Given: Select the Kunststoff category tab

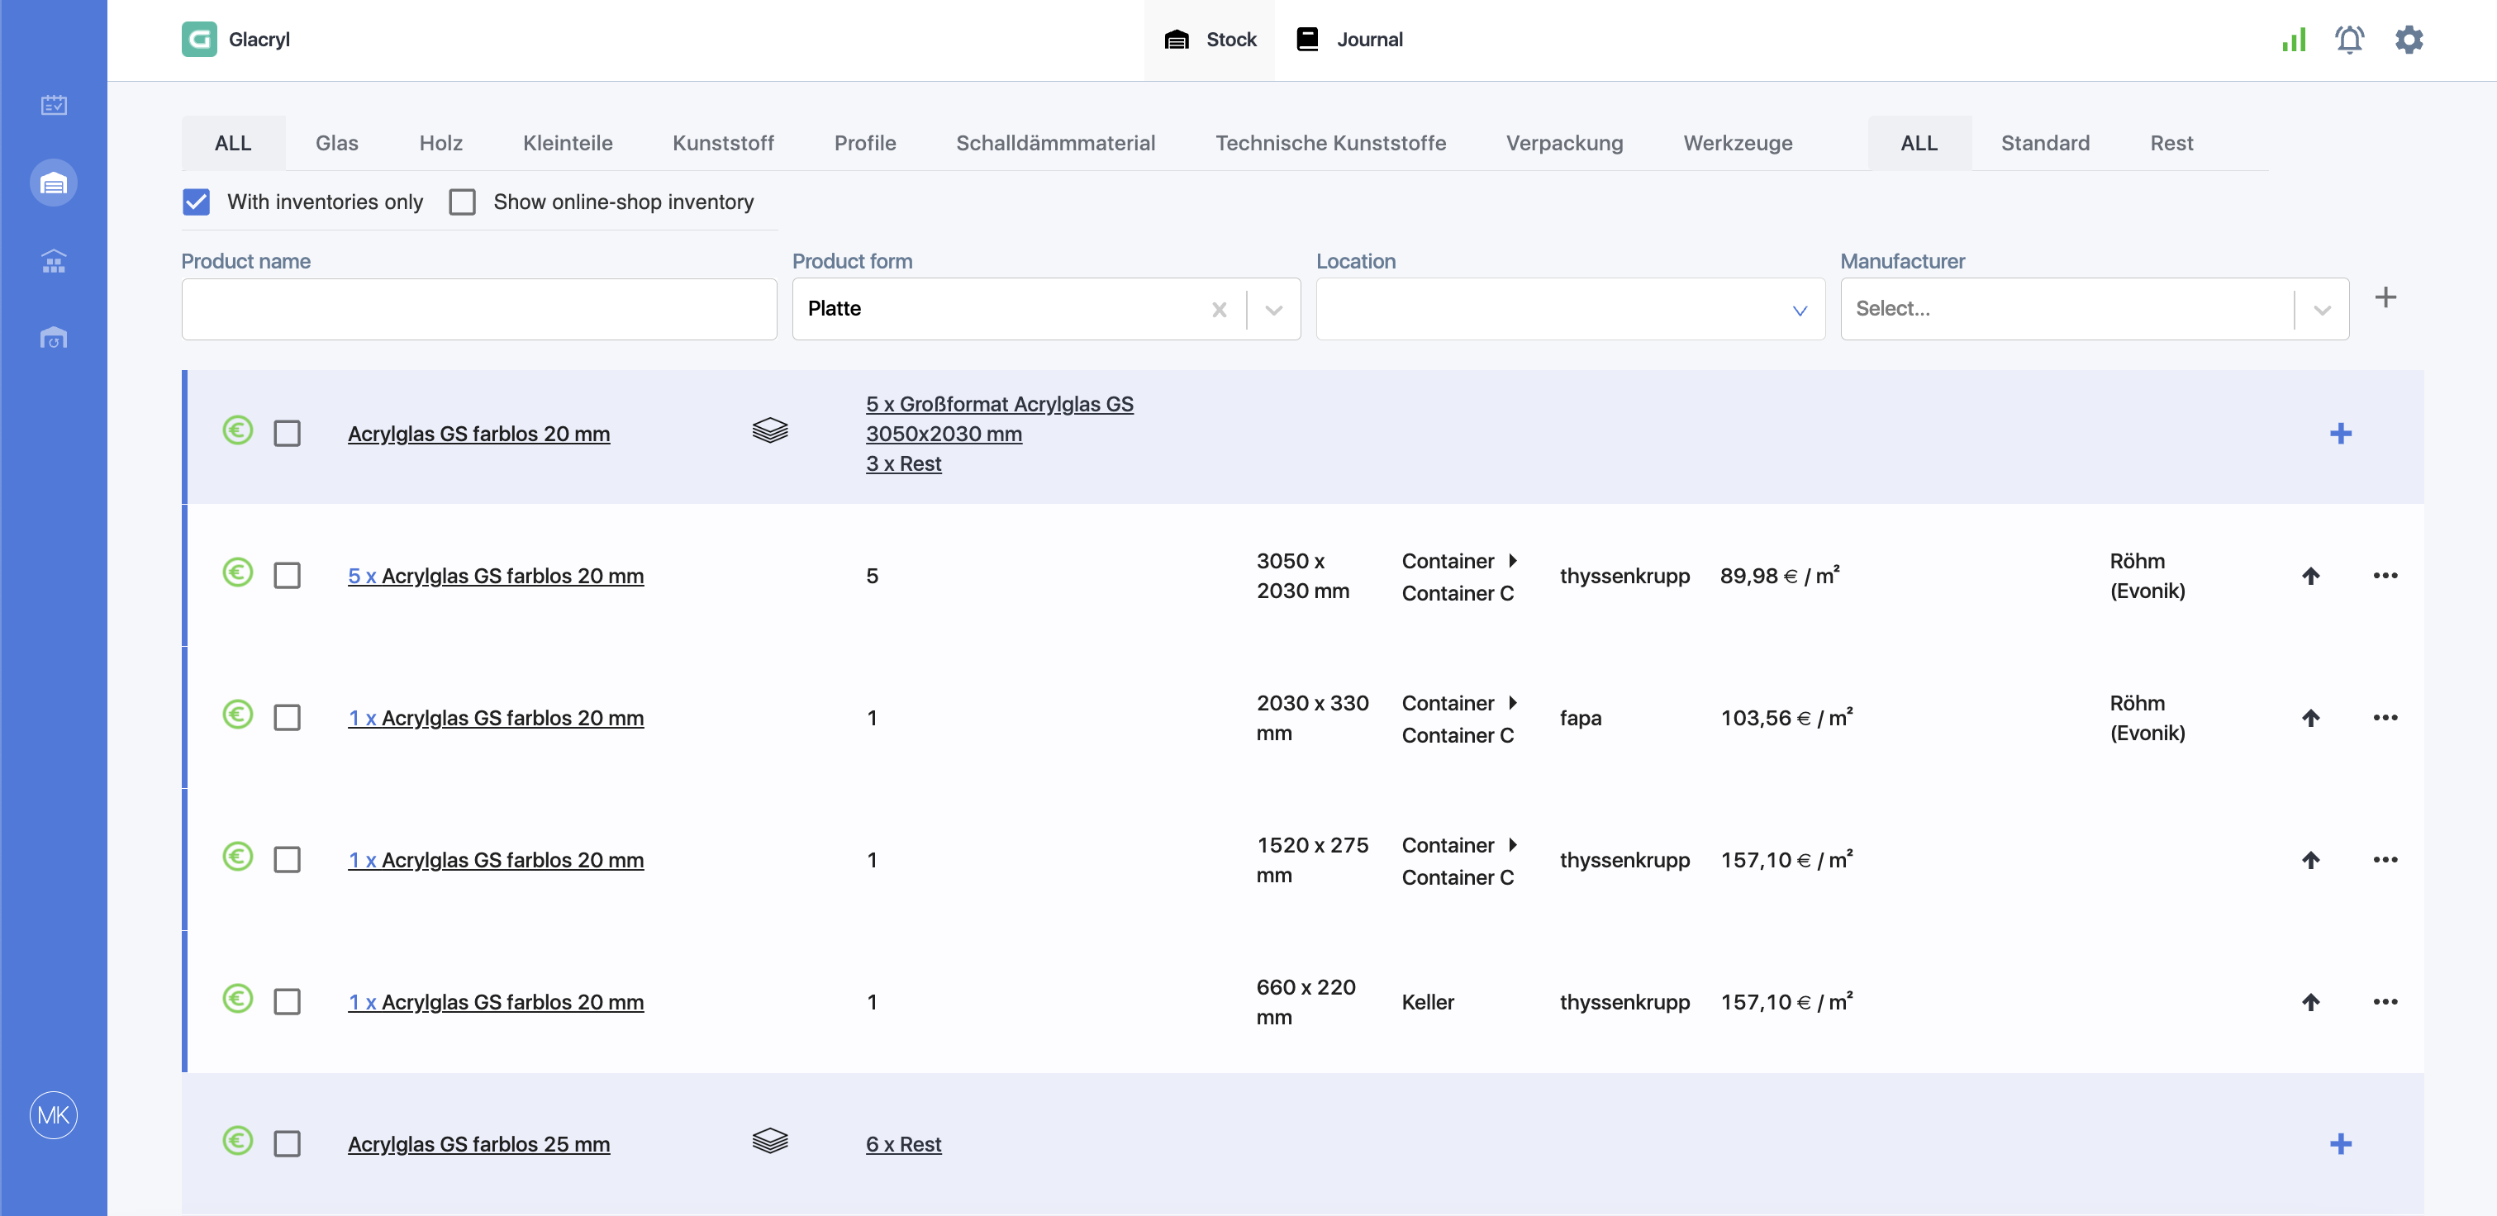Looking at the screenshot, I should (723, 144).
